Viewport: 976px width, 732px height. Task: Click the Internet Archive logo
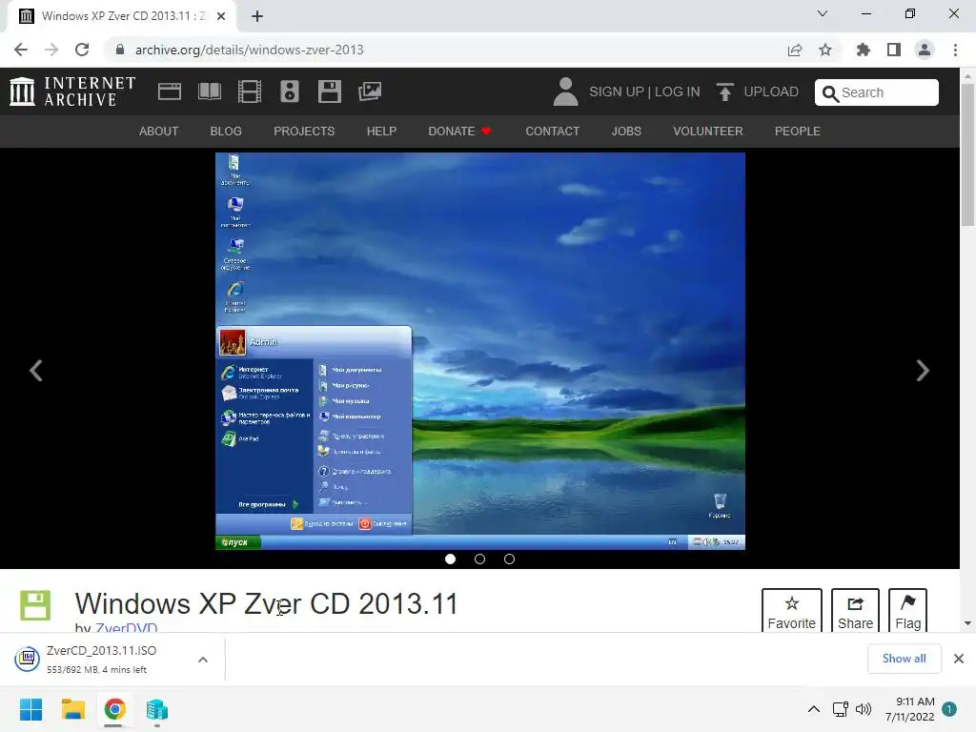click(72, 91)
